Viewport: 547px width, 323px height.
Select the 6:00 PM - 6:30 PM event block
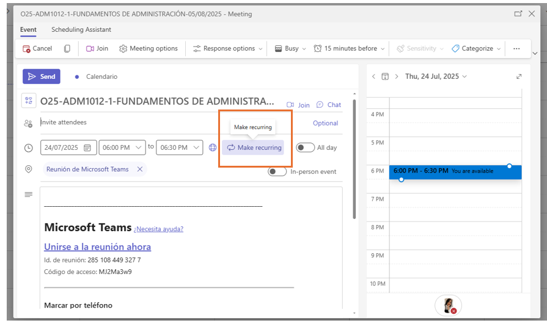455,172
